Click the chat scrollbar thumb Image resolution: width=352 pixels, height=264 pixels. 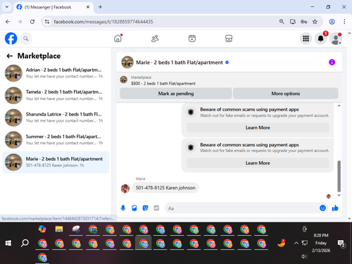tap(339, 176)
